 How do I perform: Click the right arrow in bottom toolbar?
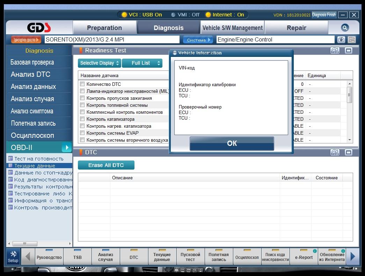tap(353, 256)
